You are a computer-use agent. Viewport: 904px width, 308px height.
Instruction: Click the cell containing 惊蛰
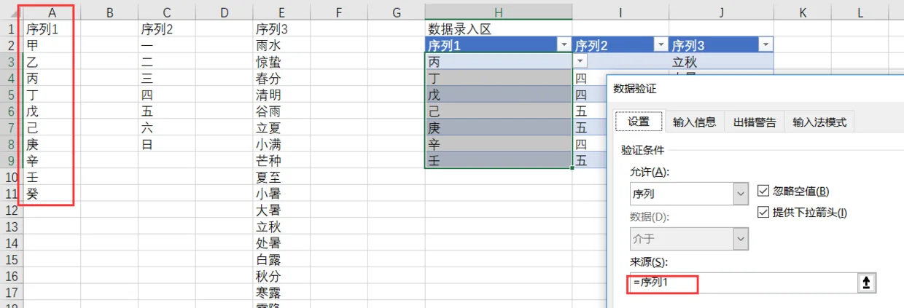[281, 62]
